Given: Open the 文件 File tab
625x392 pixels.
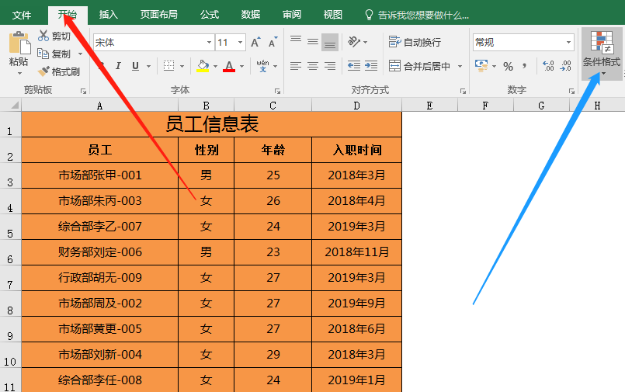Looking at the screenshot, I should [22, 16].
